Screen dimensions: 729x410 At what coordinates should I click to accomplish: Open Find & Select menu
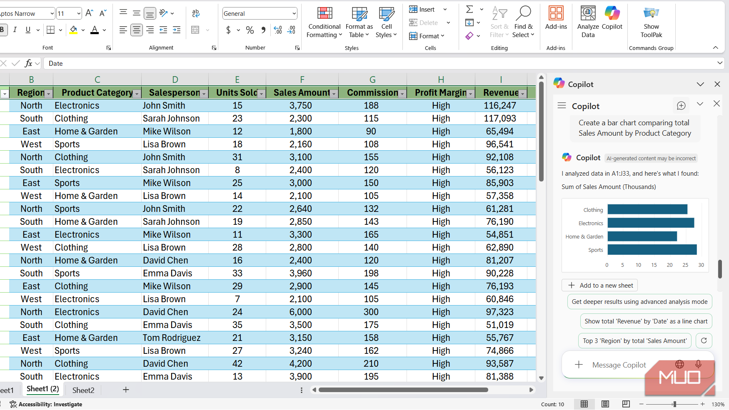(524, 22)
